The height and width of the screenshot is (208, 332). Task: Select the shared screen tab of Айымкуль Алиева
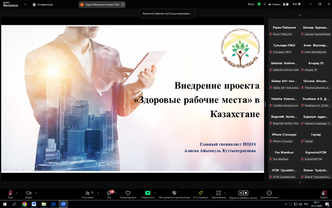(102, 4)
